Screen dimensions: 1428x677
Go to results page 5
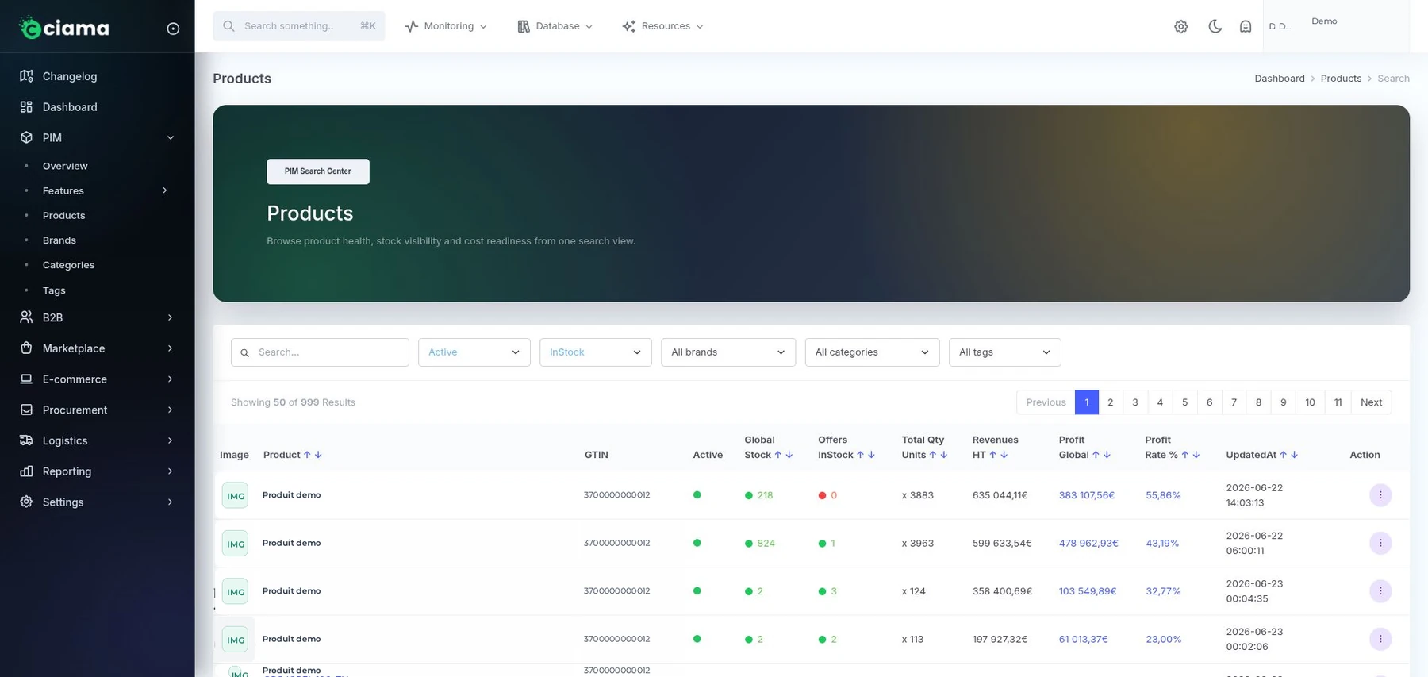1184,402
